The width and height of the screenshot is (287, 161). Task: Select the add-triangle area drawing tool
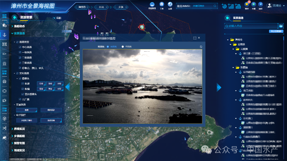(231, 6)
